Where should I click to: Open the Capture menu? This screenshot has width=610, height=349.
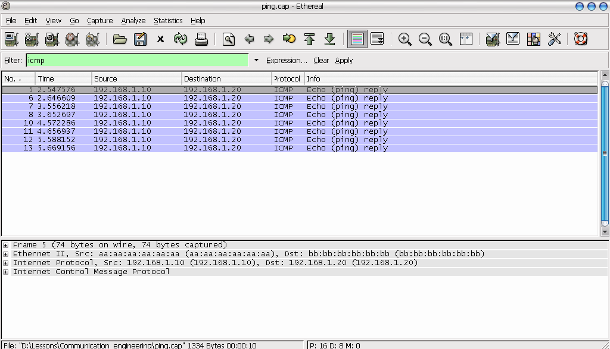(99, 21)
